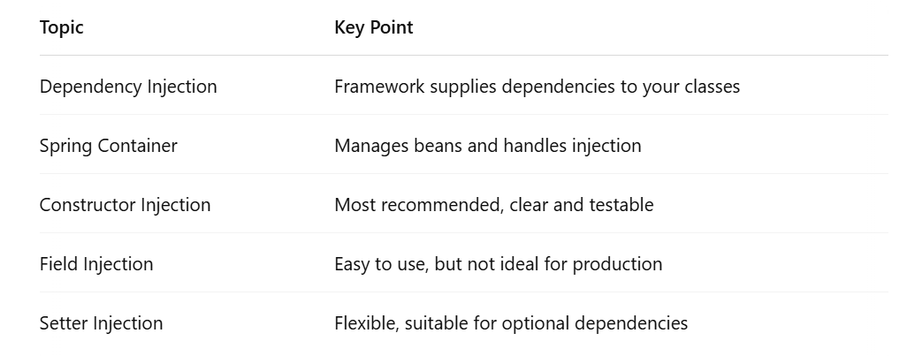Click 'Manages beans and handles injection' text
The height and width of the screenshot is (356, 907).
click(488, 145)
